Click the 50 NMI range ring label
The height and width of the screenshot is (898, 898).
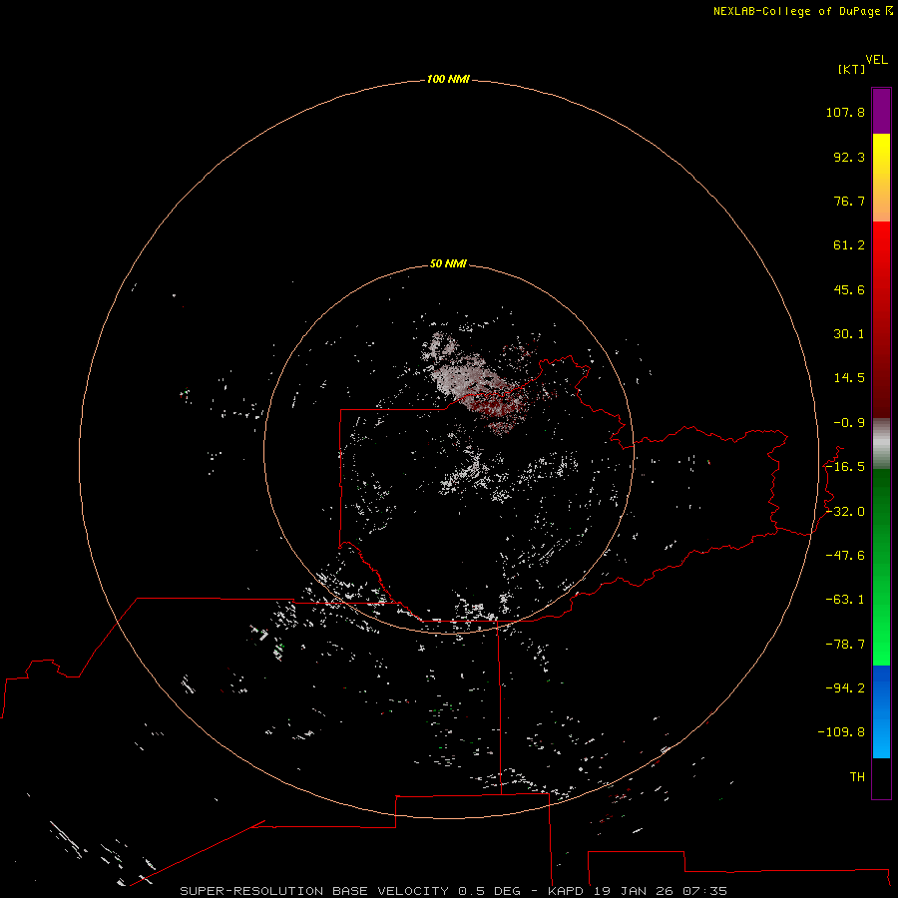point(448,263)
